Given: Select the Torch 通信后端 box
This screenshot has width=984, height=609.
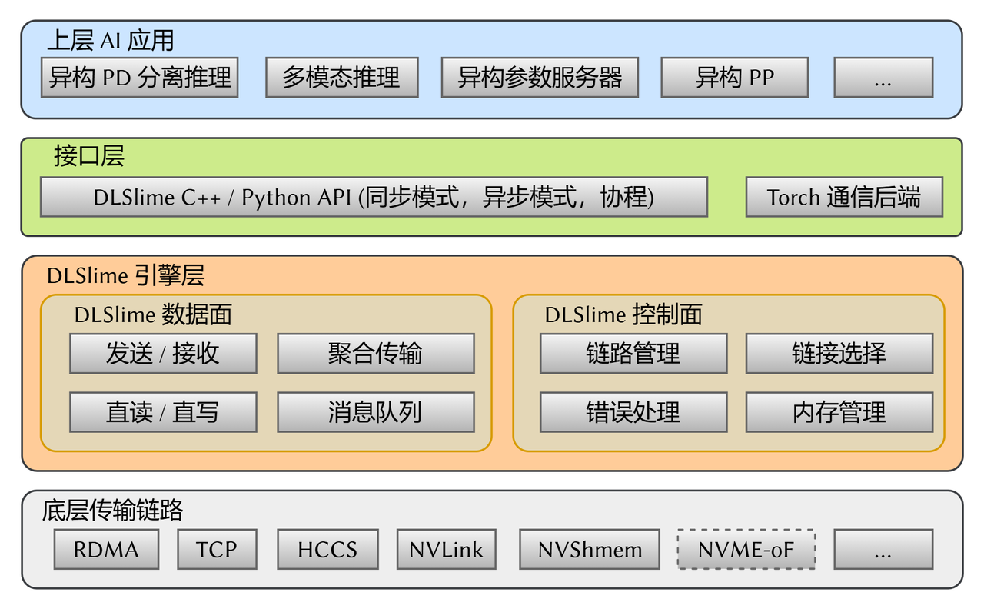Looking at the screenshot, I should (843, 198).
